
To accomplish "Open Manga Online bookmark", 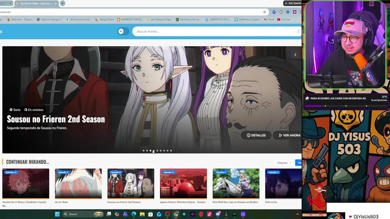I will pos(105,19).
